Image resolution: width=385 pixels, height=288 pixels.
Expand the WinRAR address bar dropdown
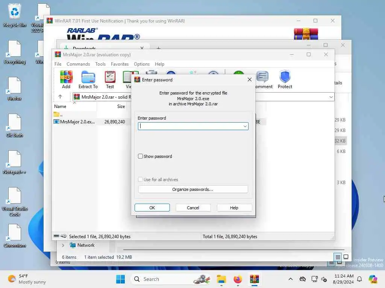[x=331, y=97]
